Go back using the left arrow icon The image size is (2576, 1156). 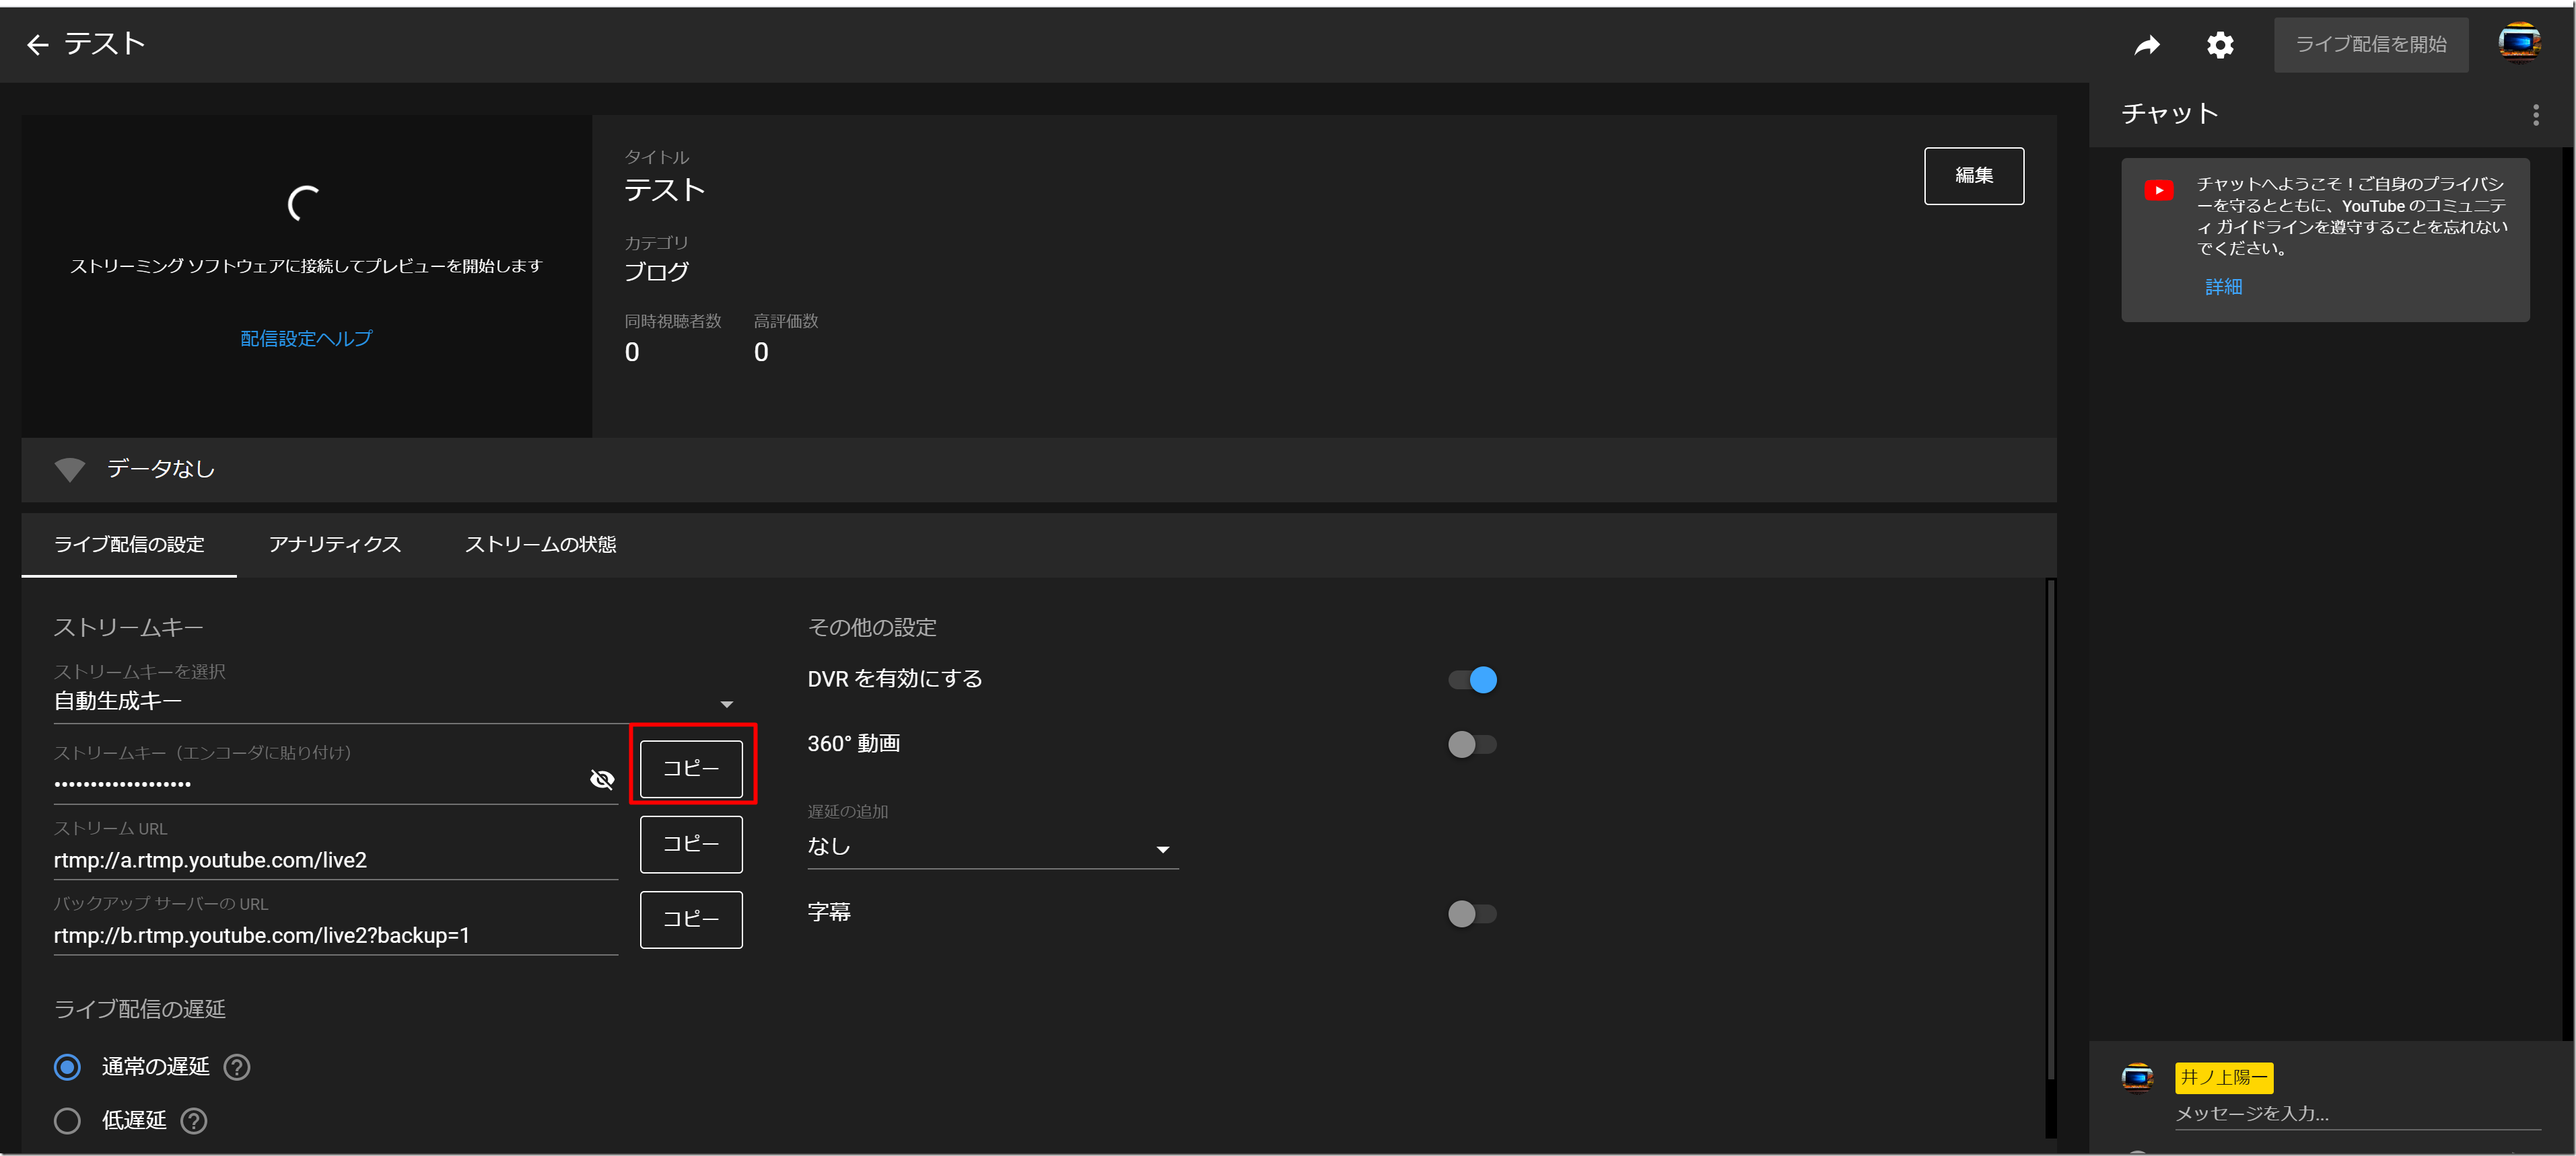pyautogui.click(x=38, y=45)
